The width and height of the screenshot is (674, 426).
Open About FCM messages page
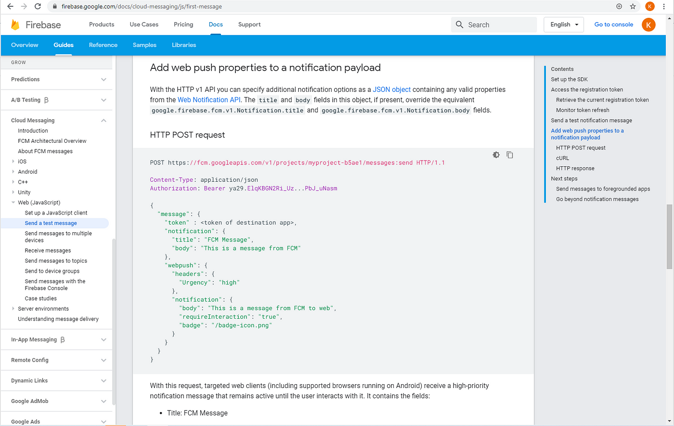tap(45, 151)
